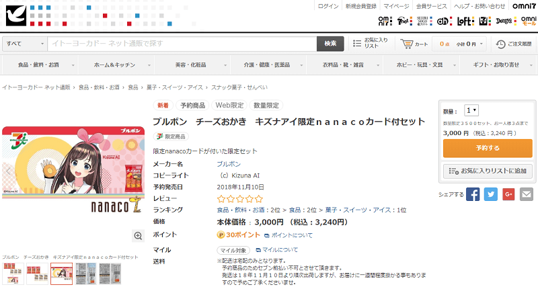Open the omni7 wordmark at top right
Image resolution: width=538 pixels, height=289 pixels.
coord(524,6)
